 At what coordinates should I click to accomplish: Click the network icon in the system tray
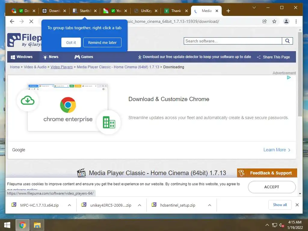click(x=274, y=225)
